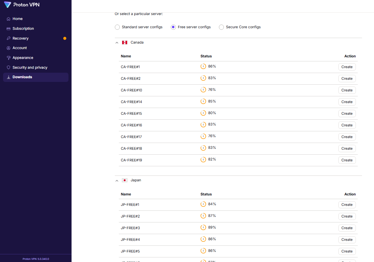This screenshot has width=374, height=262.
Task: Click the Status column header in Canada table
Action: [x=206, y=56]
